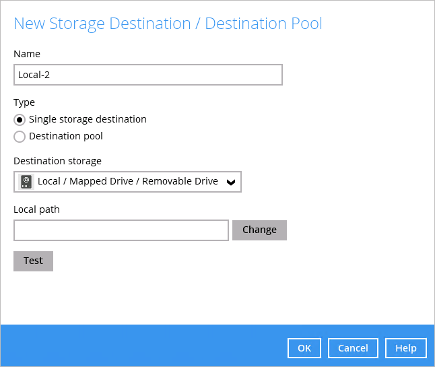
Task: Click the Change button beside Local path
Action: click(259, 230)
